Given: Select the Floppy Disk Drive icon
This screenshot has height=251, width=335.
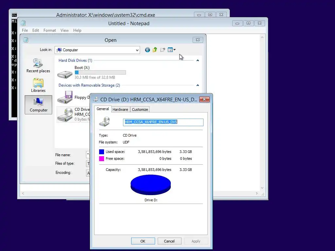Looking at the screenshot, I should [x=65, y=97].
